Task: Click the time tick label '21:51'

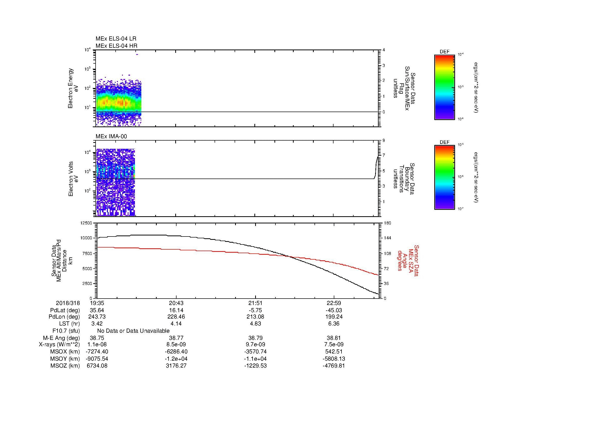Action: [x=255, y=303]
